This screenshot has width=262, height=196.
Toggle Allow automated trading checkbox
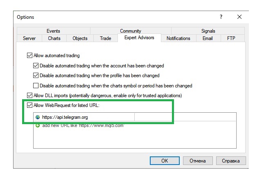(29, 56)
